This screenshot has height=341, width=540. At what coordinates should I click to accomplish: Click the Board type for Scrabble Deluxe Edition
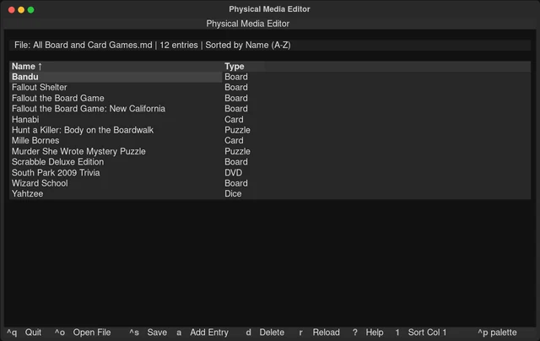(x=236, y=162)
